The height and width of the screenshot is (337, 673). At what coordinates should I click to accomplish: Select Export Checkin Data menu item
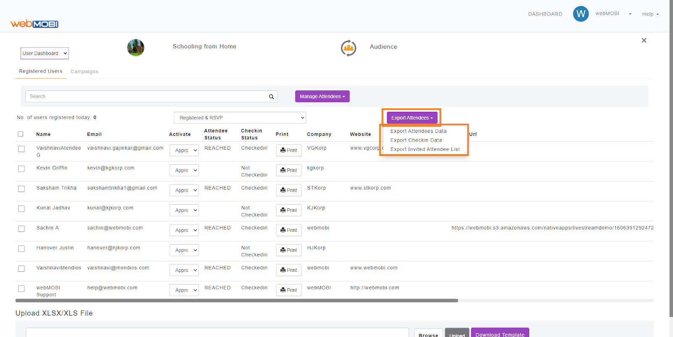pyautogui.click(x=416, y=140)
